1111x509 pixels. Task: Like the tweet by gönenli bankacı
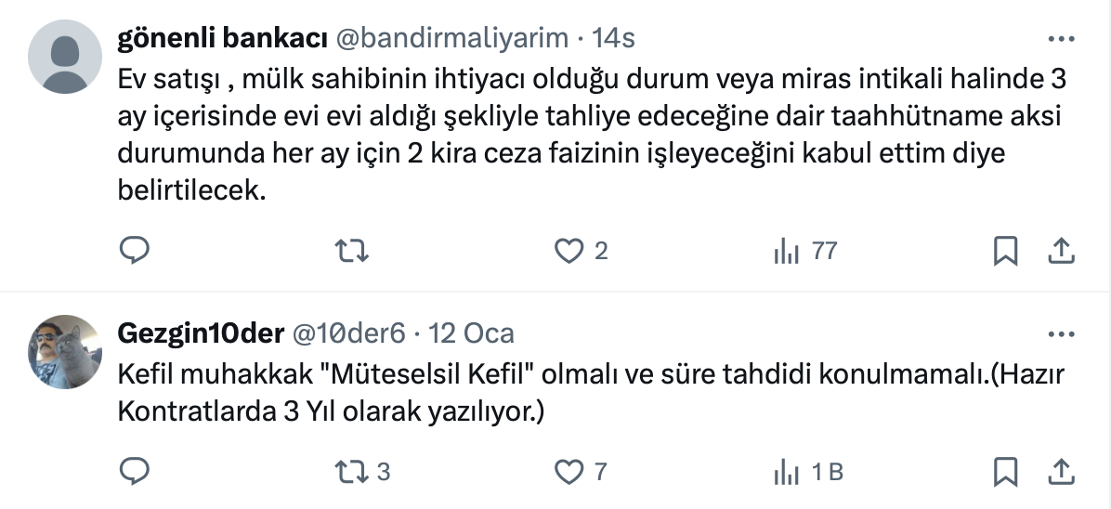pos(569,250)
